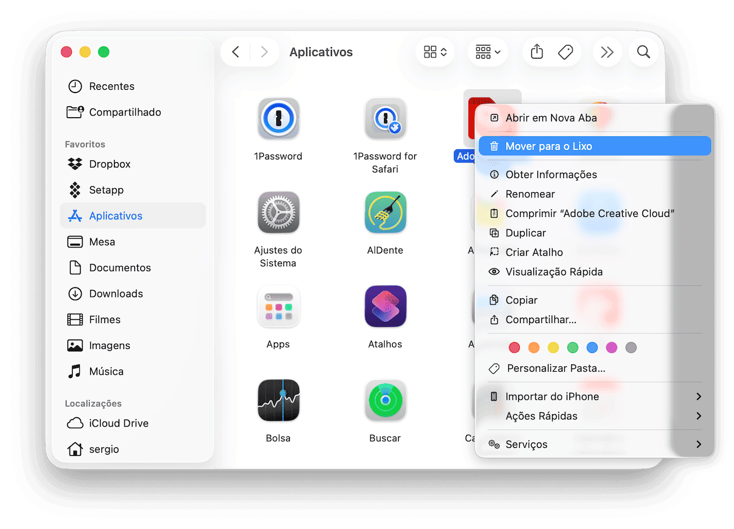
Task: Click the share toolbar icon
Action: 537,52
